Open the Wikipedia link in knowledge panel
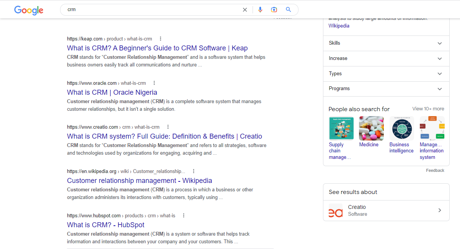 (339, 26)
